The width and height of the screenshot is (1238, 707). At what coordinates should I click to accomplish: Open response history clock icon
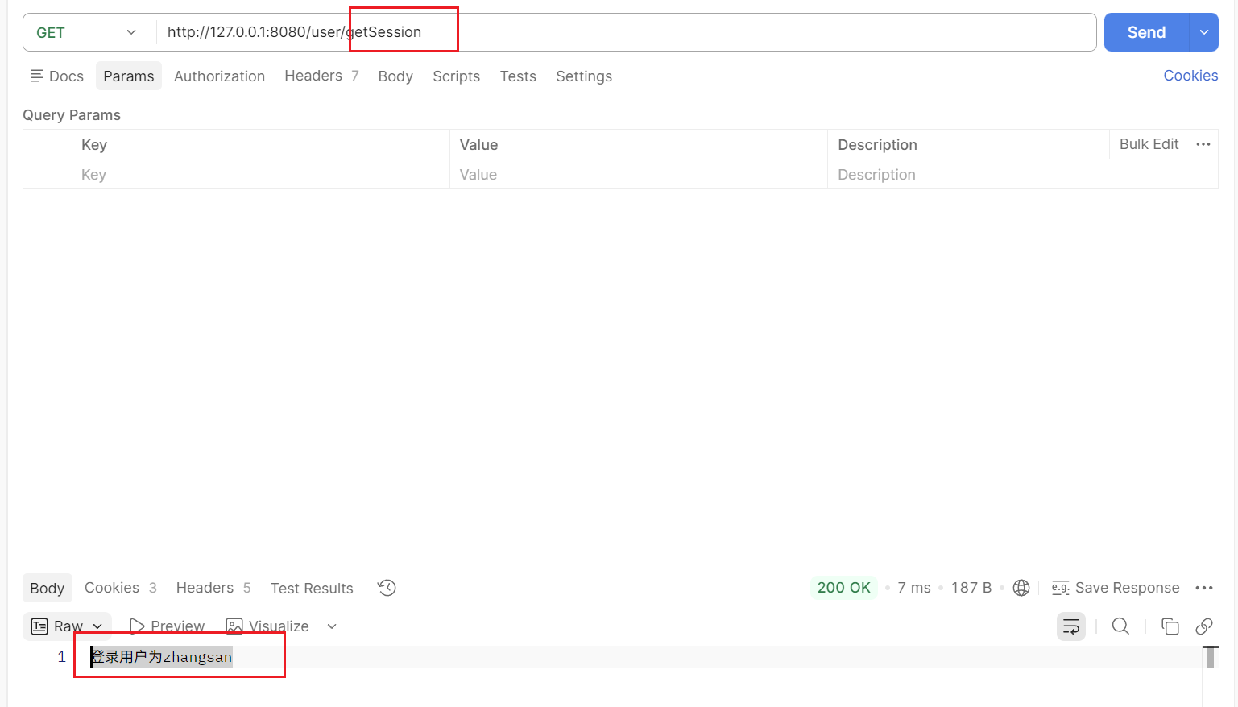387,588
